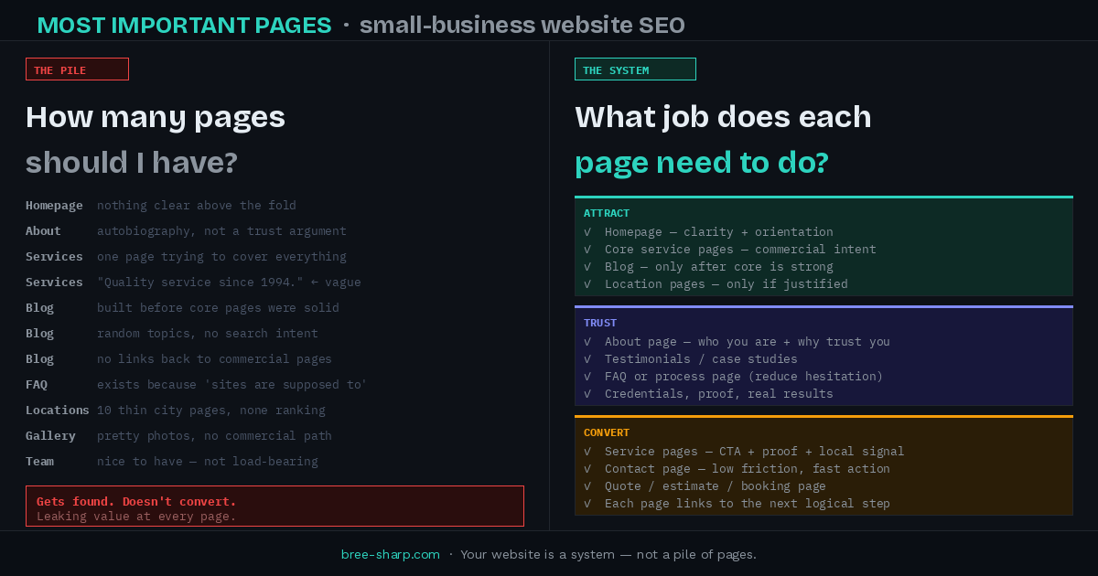
Task: Click the checkmark beside Location pages entry
Action: 587,283
